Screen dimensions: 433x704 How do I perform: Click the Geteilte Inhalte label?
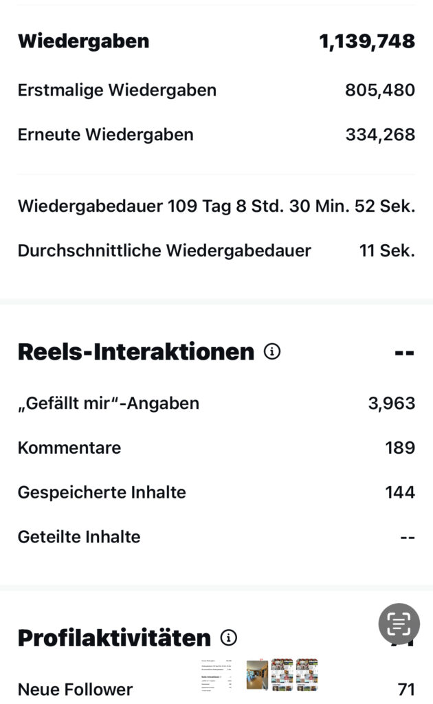click(79, 536)
